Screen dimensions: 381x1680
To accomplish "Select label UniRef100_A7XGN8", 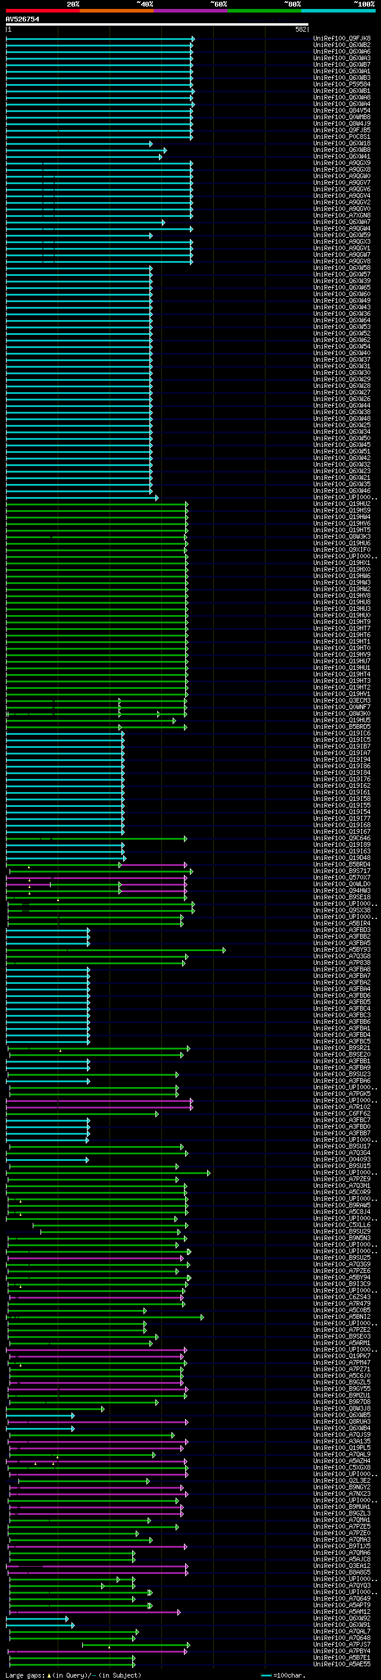I will pyautogui.click(x=342, y=215).
